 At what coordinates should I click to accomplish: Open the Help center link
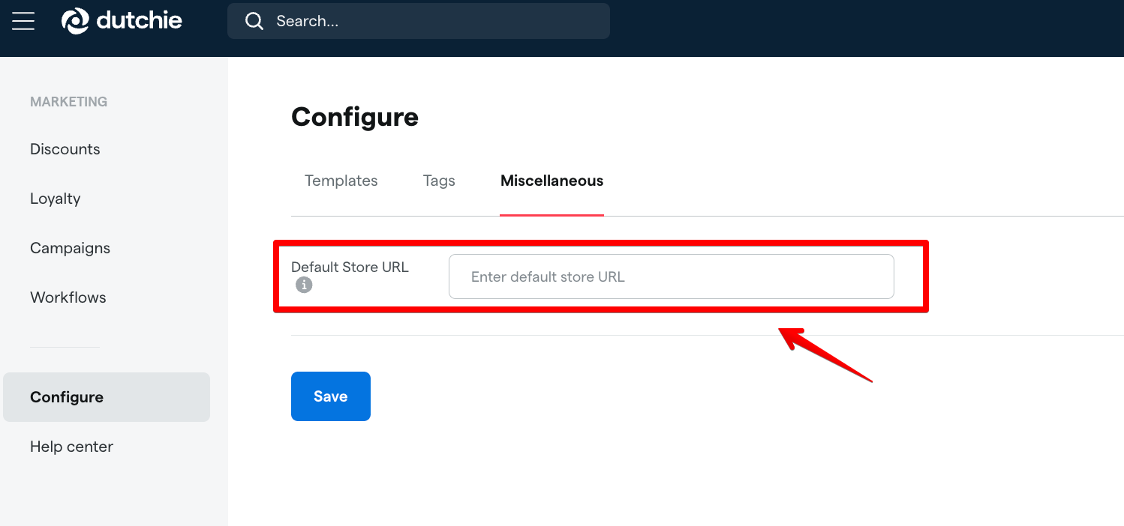(72, 447)
